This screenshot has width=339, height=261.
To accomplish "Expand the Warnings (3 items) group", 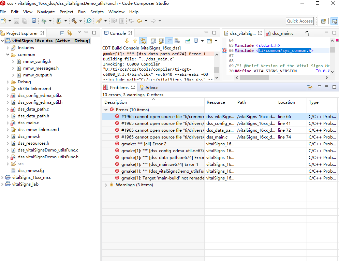I will (x=106, y=185).
